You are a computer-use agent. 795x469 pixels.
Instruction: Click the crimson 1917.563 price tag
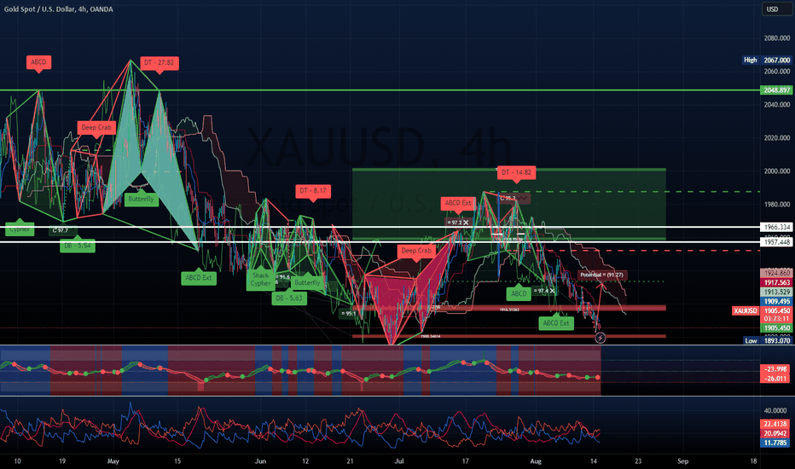click(777, 282)
